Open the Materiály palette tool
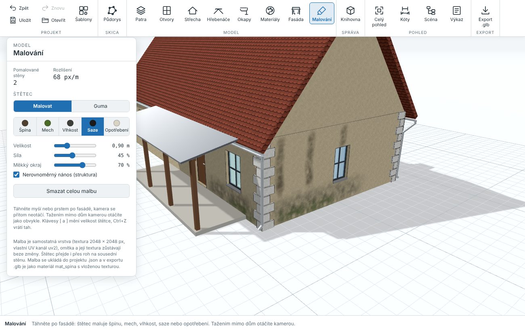 coord(270,13)
